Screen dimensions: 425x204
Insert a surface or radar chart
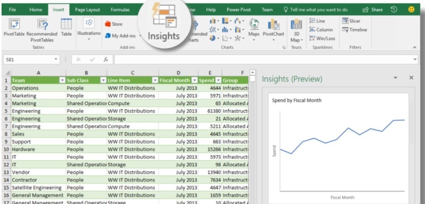(239, 38)
